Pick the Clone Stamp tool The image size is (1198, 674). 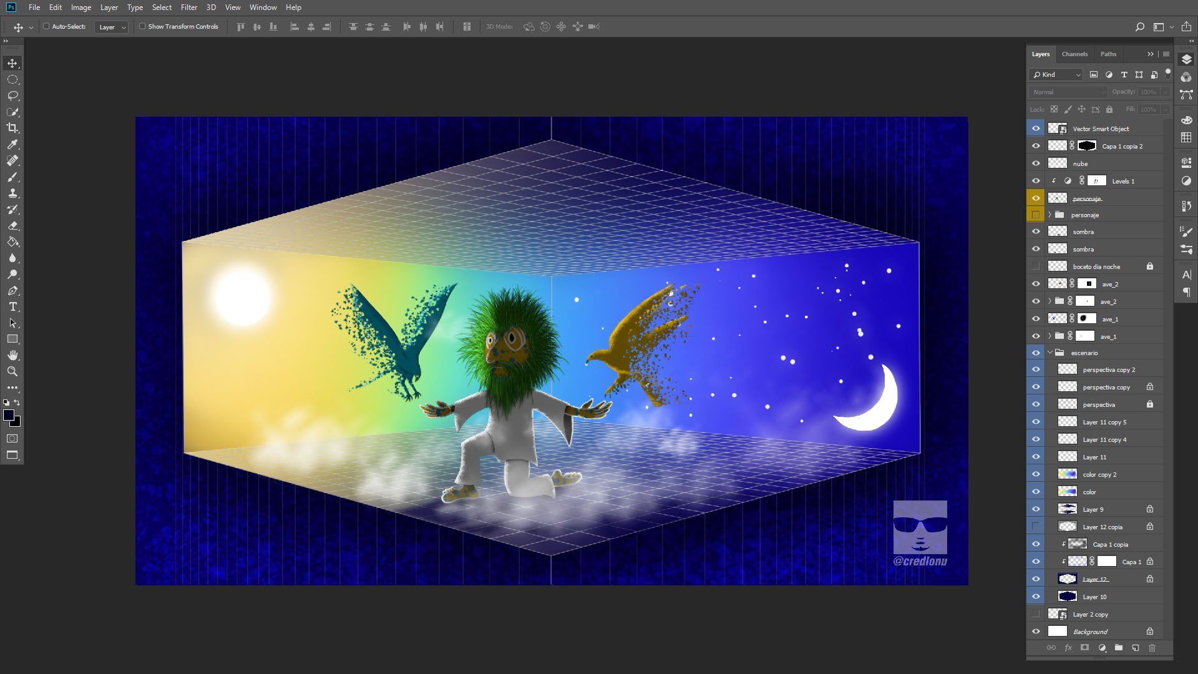[12, 193]
